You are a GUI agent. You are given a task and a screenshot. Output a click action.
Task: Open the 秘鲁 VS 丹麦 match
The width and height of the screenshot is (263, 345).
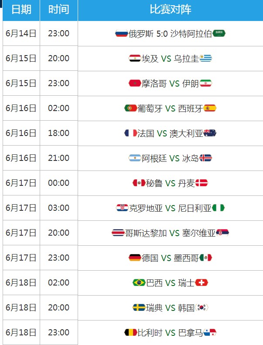tap(171, 183)
